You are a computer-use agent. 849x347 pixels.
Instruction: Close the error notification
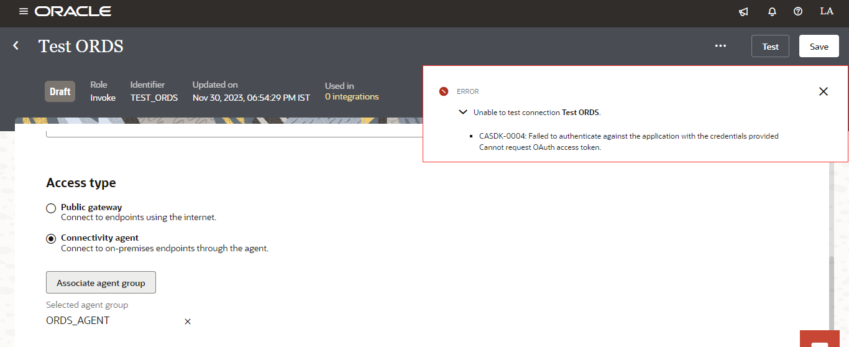click(x=824, y=91)
